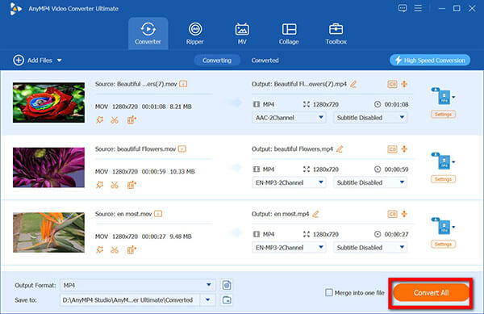Open Subtitle Disabled dropdown for en most.mp4
Viewport: 484px width, 314px height.
(370, 248)
